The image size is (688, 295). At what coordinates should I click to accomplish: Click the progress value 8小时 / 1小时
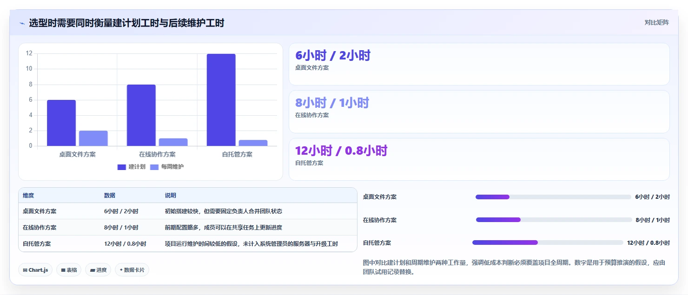(x=653, y=220)
